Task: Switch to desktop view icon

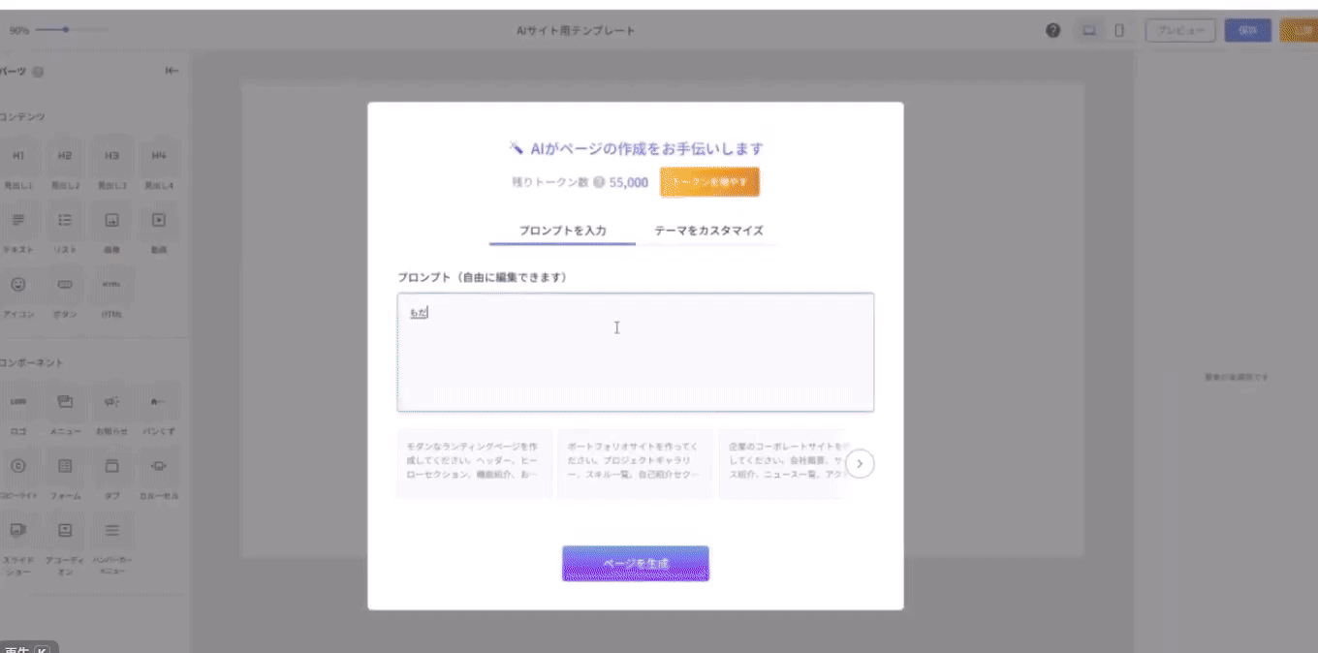Action: pos(1089,30)
